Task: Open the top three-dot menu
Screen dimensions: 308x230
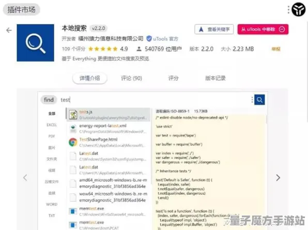Action: 288,10
